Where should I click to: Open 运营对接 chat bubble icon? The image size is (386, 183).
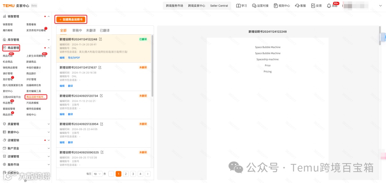[x=254, y=6]
